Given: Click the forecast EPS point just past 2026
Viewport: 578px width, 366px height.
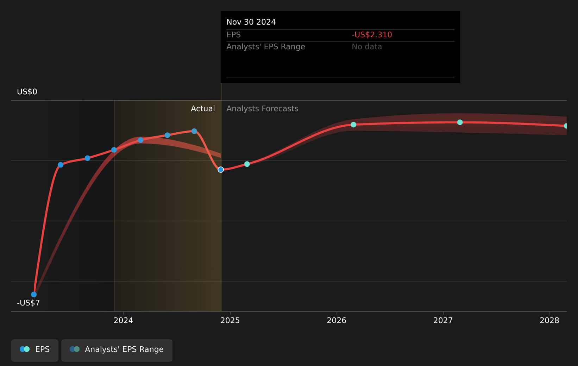Looking at the screenshot, I should [353, 125].
